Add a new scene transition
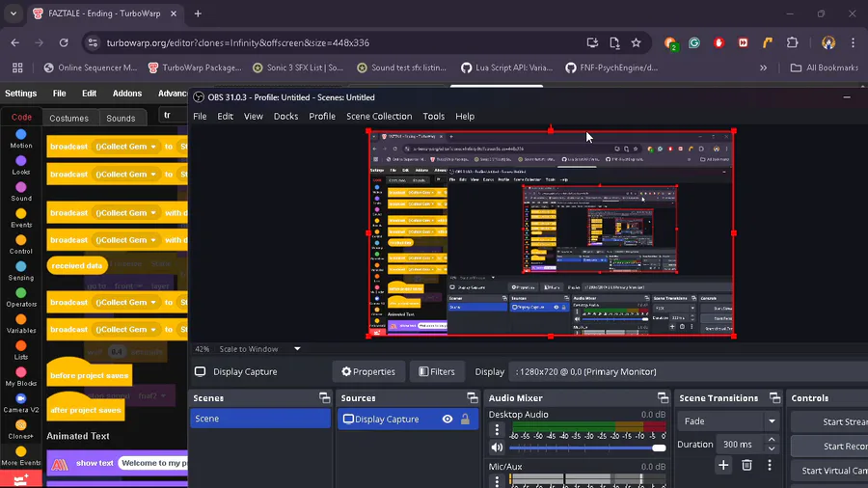This screenshot has width=868, height=488. (723, 465)
